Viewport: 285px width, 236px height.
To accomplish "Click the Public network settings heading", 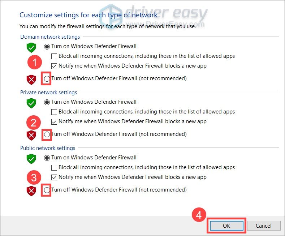I will (48, 148).
